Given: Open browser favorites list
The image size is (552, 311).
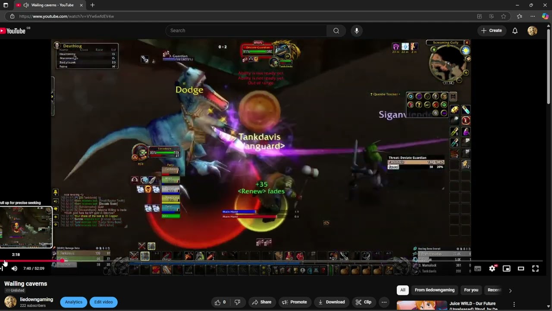Looking at the screenshot, I should [519, 16].
